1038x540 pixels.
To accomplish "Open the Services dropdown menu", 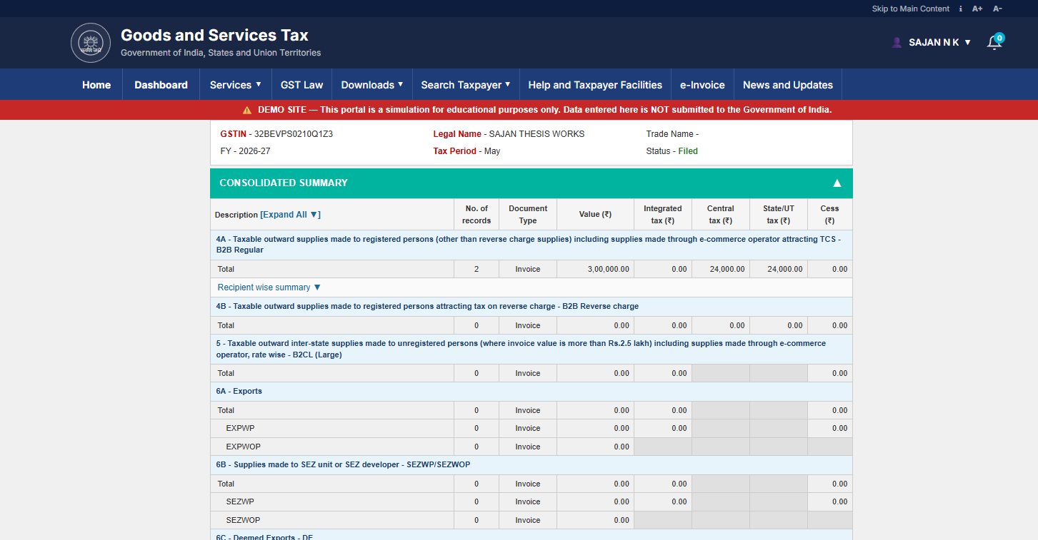I will click(x=235, y=85).
